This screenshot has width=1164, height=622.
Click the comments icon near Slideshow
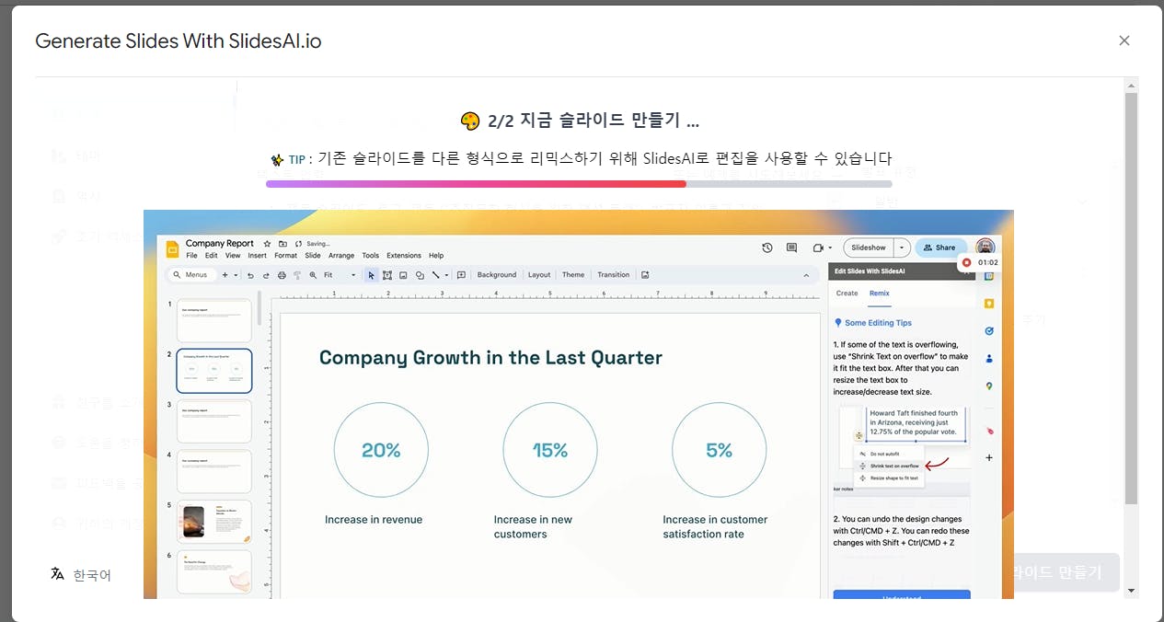pyautogui.click(x=791, y=248)
